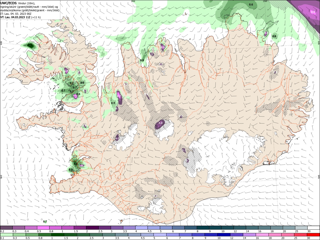Viewport: 320px width, 240px height.
Task: Select the light lavender snow swatch at 4
Action: pyautogui.click(x=141, y=227)
